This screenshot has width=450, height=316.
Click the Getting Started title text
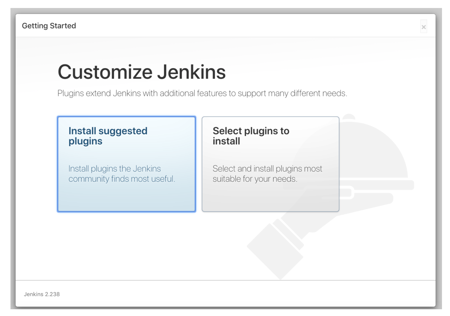click(x=49, y=26)
